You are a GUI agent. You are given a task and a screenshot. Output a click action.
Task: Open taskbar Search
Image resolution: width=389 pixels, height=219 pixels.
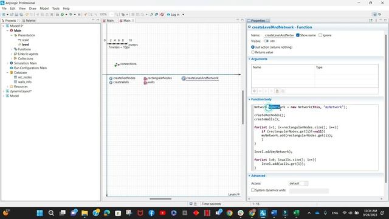51,213
